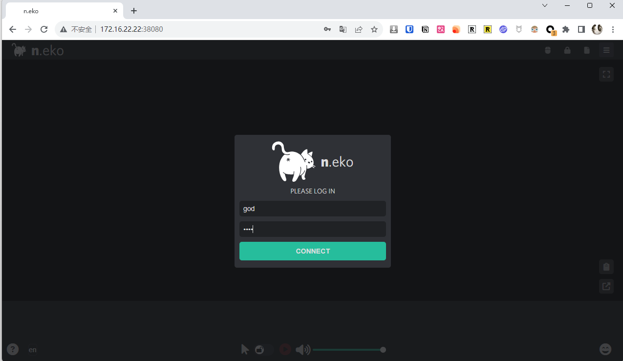Click the file transfer icon in header
The width and height of the screenshot is (623, 361).
(x=586, y=50)
